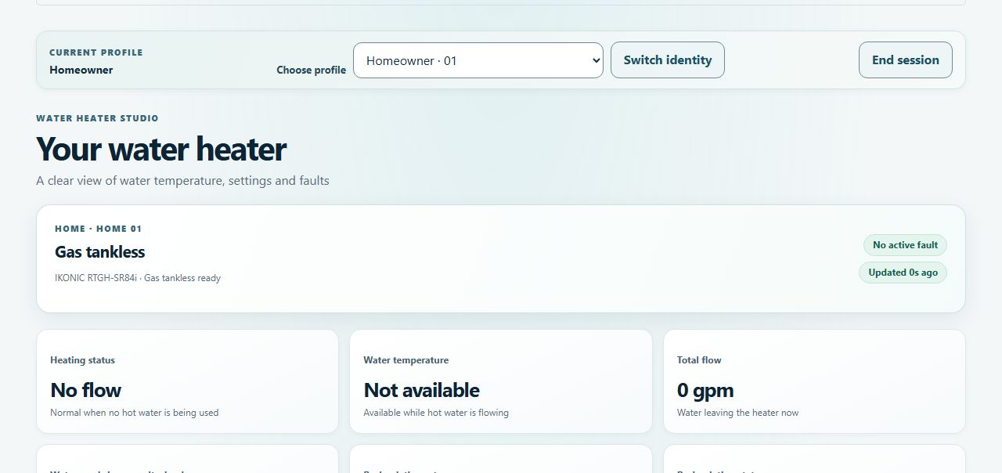
Task: Click the dropdown chevron beside Homeowner · 01
Action: pos(596,60)
